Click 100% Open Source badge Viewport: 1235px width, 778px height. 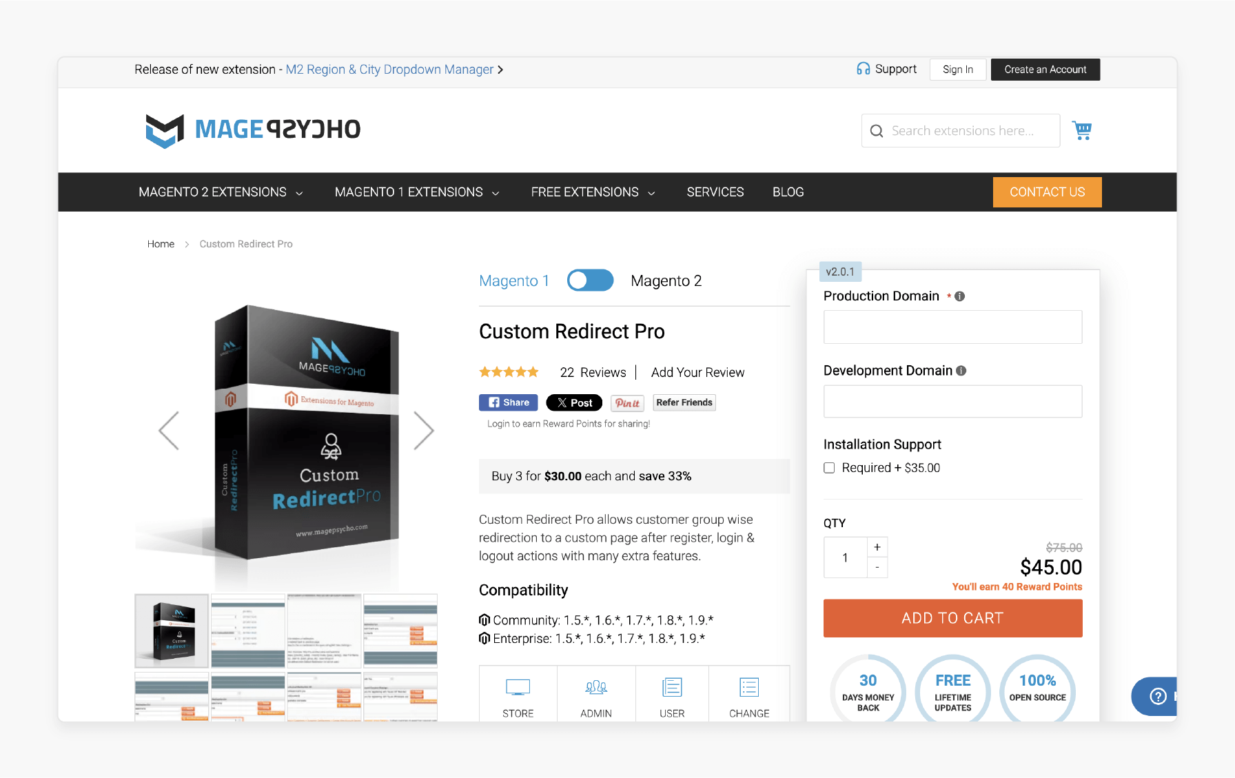click(1038, 689)
